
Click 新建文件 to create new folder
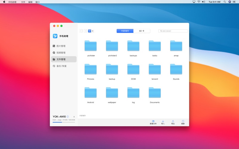[x=153, y=122]
